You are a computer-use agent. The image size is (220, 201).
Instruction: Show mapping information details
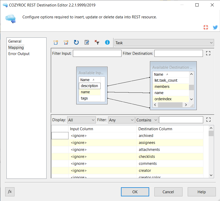pyautogui.click(x=107, y=42)
